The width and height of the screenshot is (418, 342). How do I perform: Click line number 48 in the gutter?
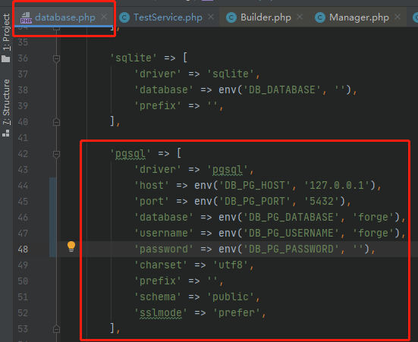pyautogui.click(x=23, y=249)
